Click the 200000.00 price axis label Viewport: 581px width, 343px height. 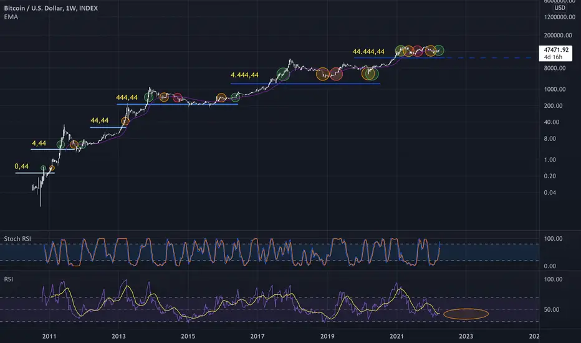click(x=558, y=35)
